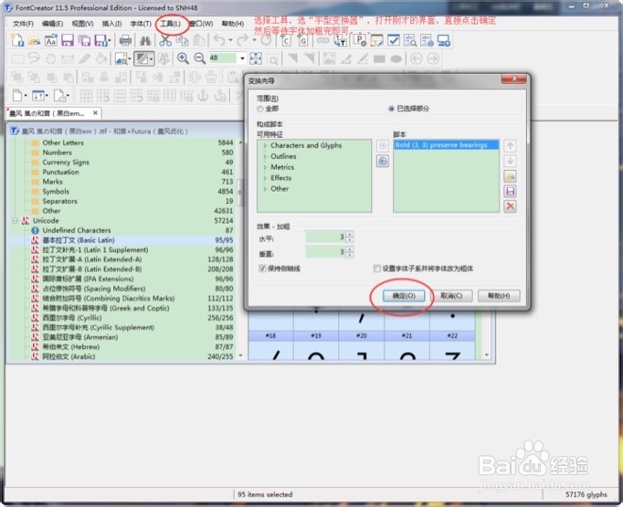The height and width of the screenshot is (507, 623).
Task: Click the 窗口(W) menu
Action: point(202,24)
